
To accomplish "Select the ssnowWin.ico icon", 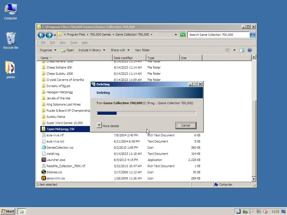I will [x=43, y=178].
